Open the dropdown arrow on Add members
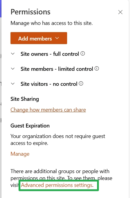This screenshot has width=130, height=198. (57, 38)
